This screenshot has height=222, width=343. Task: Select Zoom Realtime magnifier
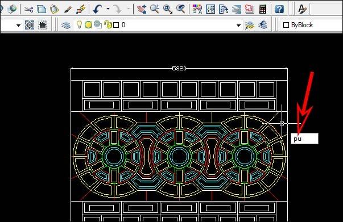pyautogui.click(x=155, y=9)
